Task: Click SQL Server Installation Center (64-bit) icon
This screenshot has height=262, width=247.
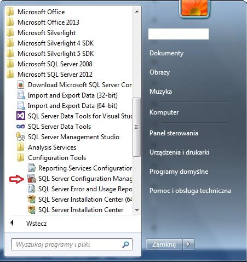Action: tap(31, 199)
